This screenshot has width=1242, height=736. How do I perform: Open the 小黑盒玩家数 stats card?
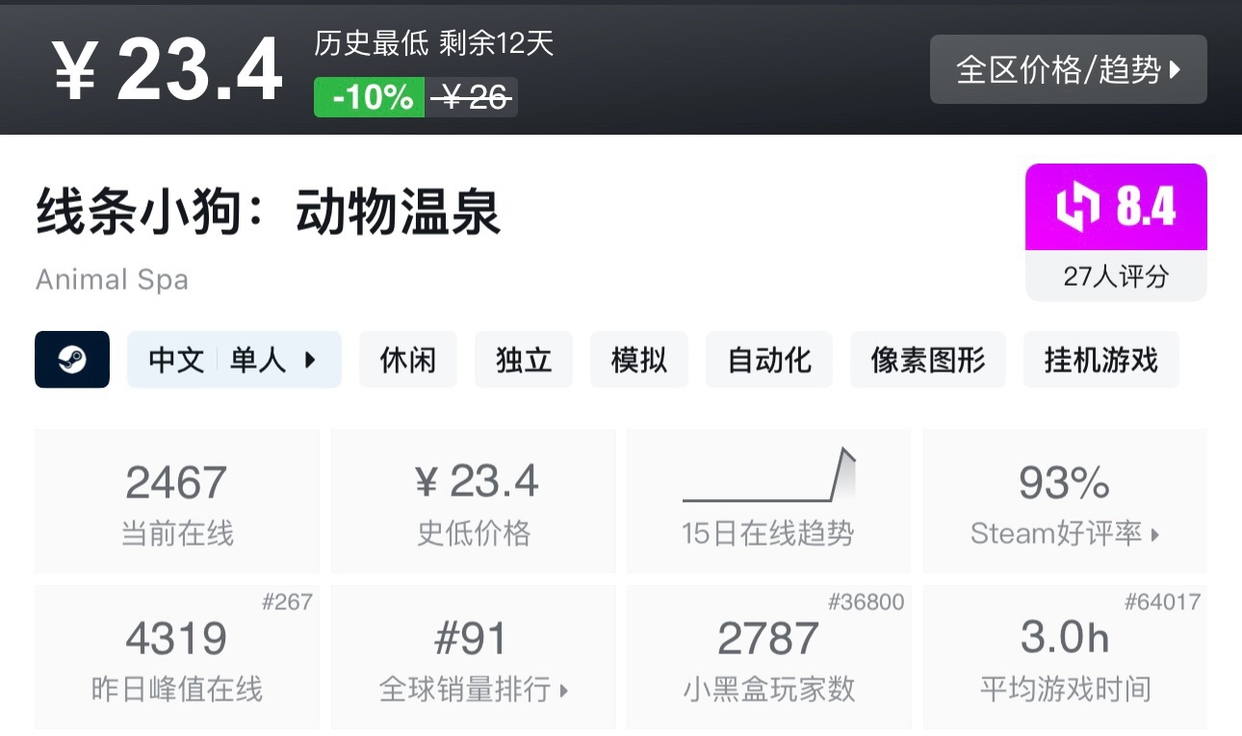coord(767,657)
